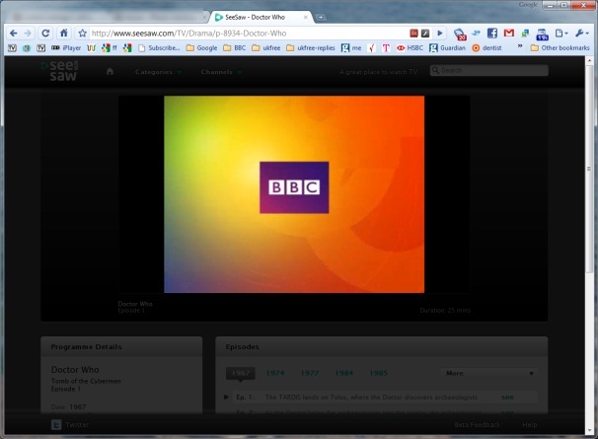Screen dimensions: 598x439
Task: Open the page menu dropdown icon
Action: (x=561, y=34)
